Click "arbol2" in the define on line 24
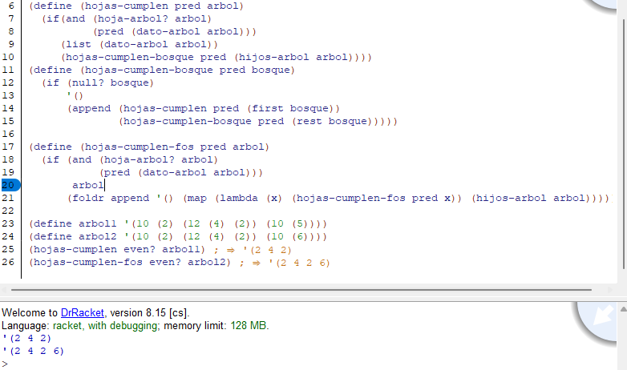 click(98, 236)
